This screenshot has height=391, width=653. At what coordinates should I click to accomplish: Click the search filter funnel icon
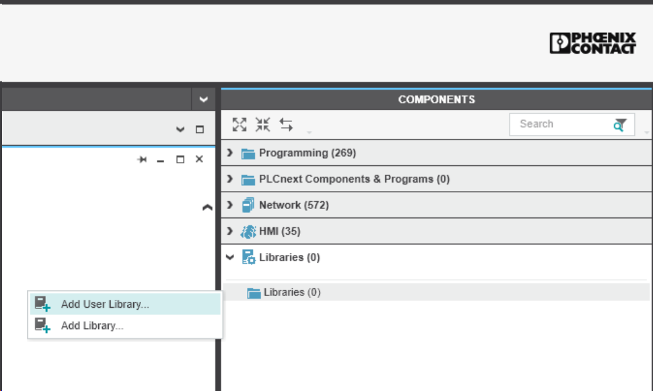tap(620, 125)
